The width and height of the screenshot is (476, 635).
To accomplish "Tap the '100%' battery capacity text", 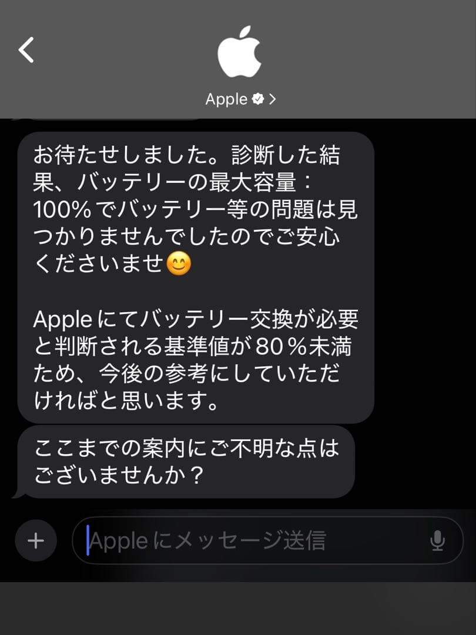I will 62,209.
